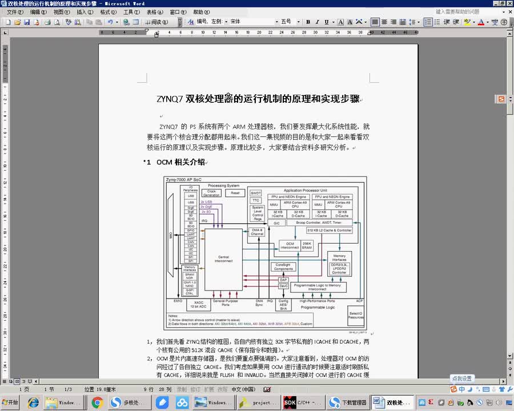Center-align the paragraph
514x411 pixels.
[384, 22]
